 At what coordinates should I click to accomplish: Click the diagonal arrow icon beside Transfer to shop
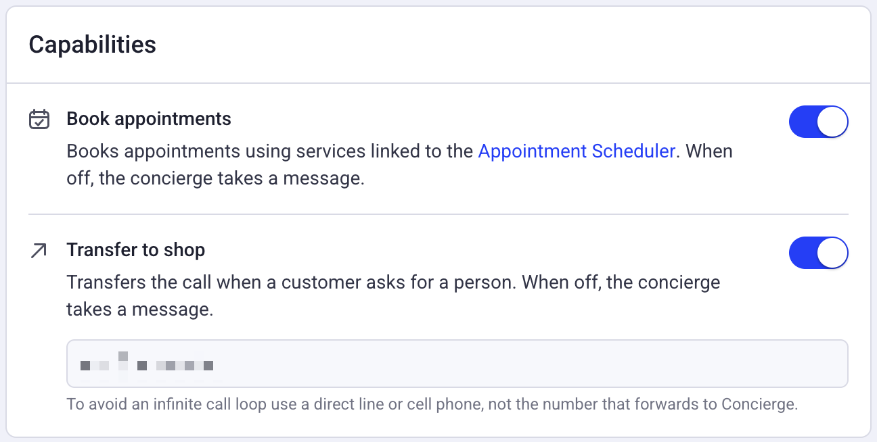[x=39, y=251]
